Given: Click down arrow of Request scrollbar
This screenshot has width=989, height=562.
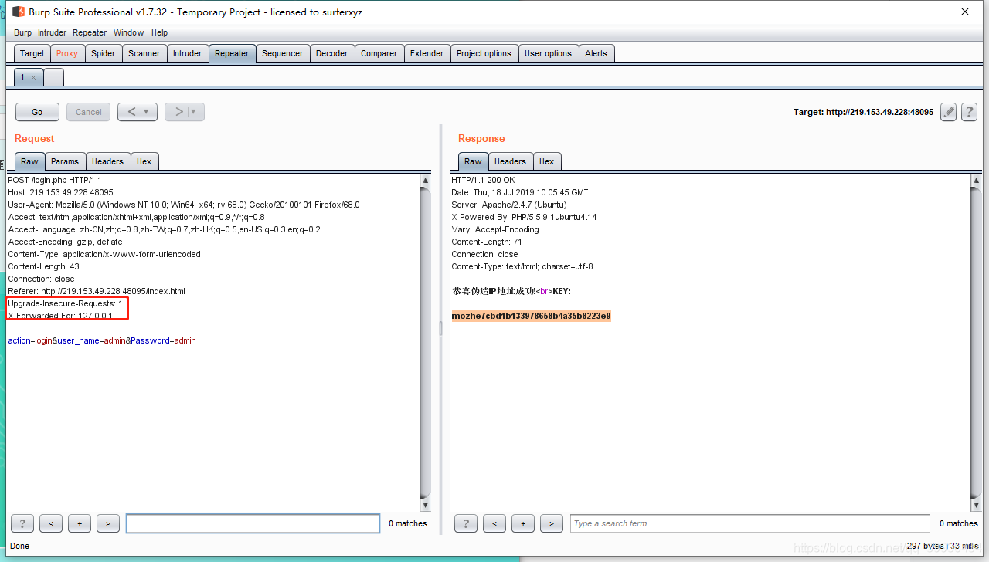Looking at the screenshot, I should (x=426, y=505).
